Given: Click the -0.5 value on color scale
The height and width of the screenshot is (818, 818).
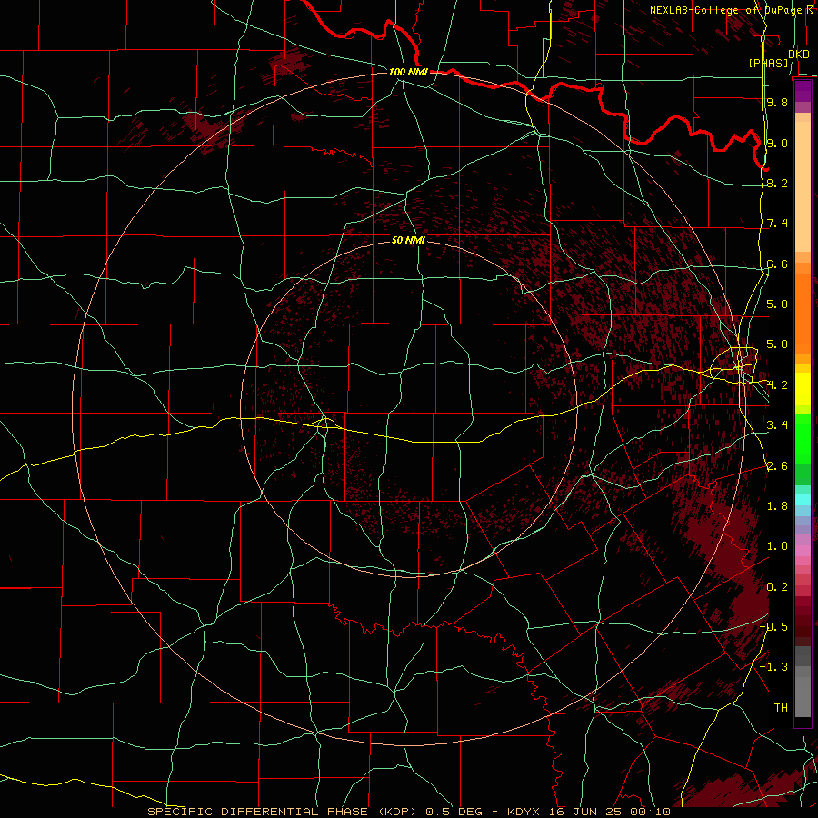Looking at the screenshot, I should [773, 627].
